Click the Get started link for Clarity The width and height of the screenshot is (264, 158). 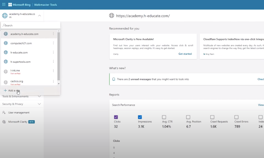pos(185,54)
